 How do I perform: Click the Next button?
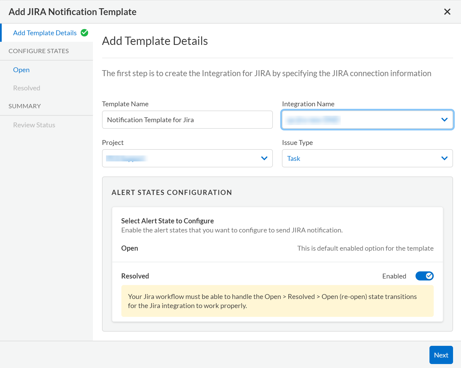point(441,355)
